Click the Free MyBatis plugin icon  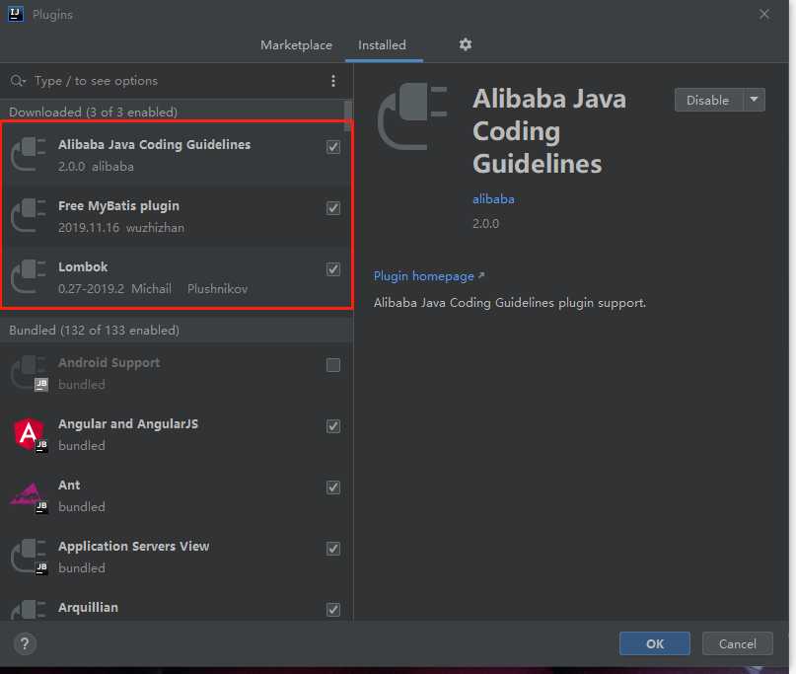(29, 215)
